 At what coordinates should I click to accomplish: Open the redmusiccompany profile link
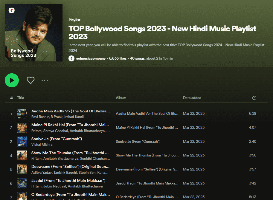(91, 58)
